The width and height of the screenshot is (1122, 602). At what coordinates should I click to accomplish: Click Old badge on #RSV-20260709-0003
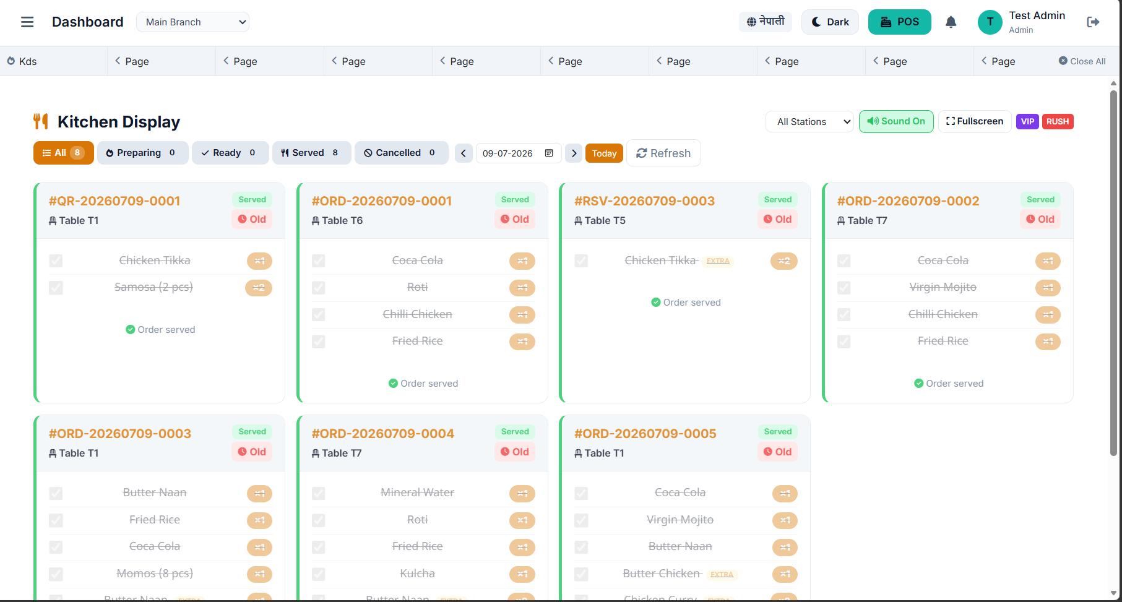point(777,219)
